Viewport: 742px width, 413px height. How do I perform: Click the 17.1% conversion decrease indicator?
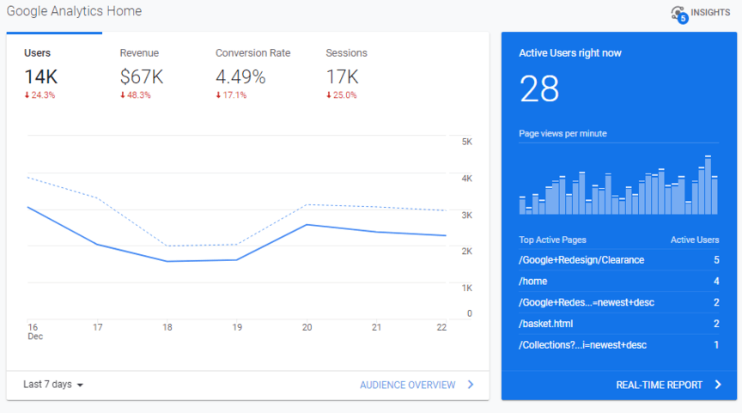pos(231,95)
